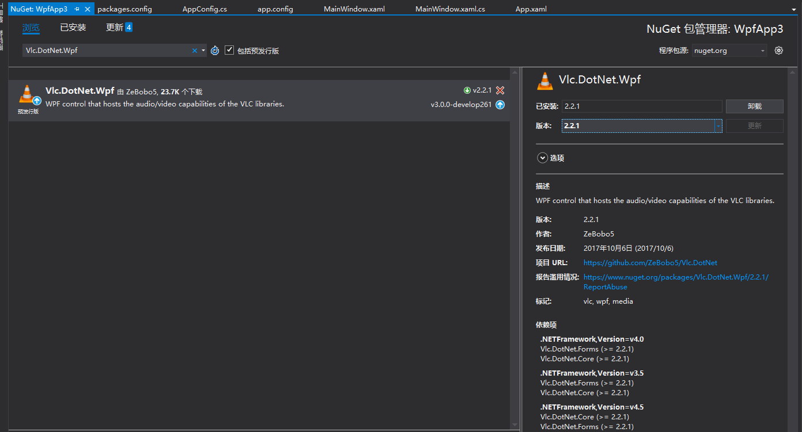Viewport: 802px width, 432px height.
Task: Open ReportAbuse nuget.org link
Action: [x=676, y=282]
